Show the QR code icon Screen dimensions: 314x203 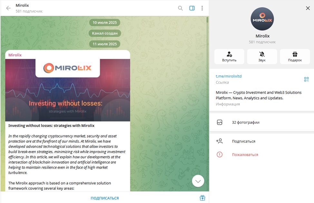[x=306, y=79]
